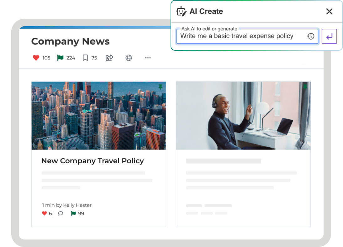The width and height of the screenshot is (343, 247).
Task: Submit the AI prompt with enter button
Action: [x=329, y=37]
